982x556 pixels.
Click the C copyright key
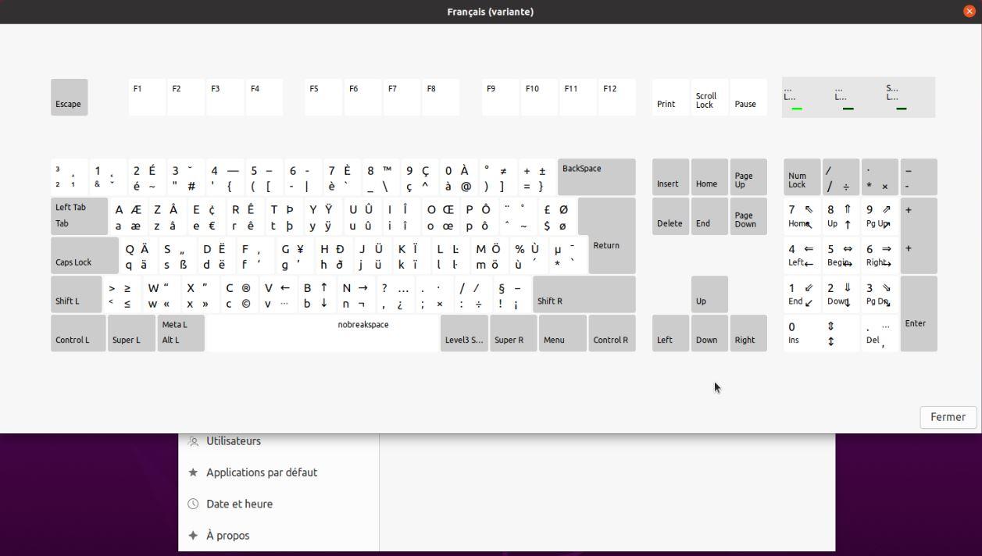pyautogui.click(x=239, y=294)
